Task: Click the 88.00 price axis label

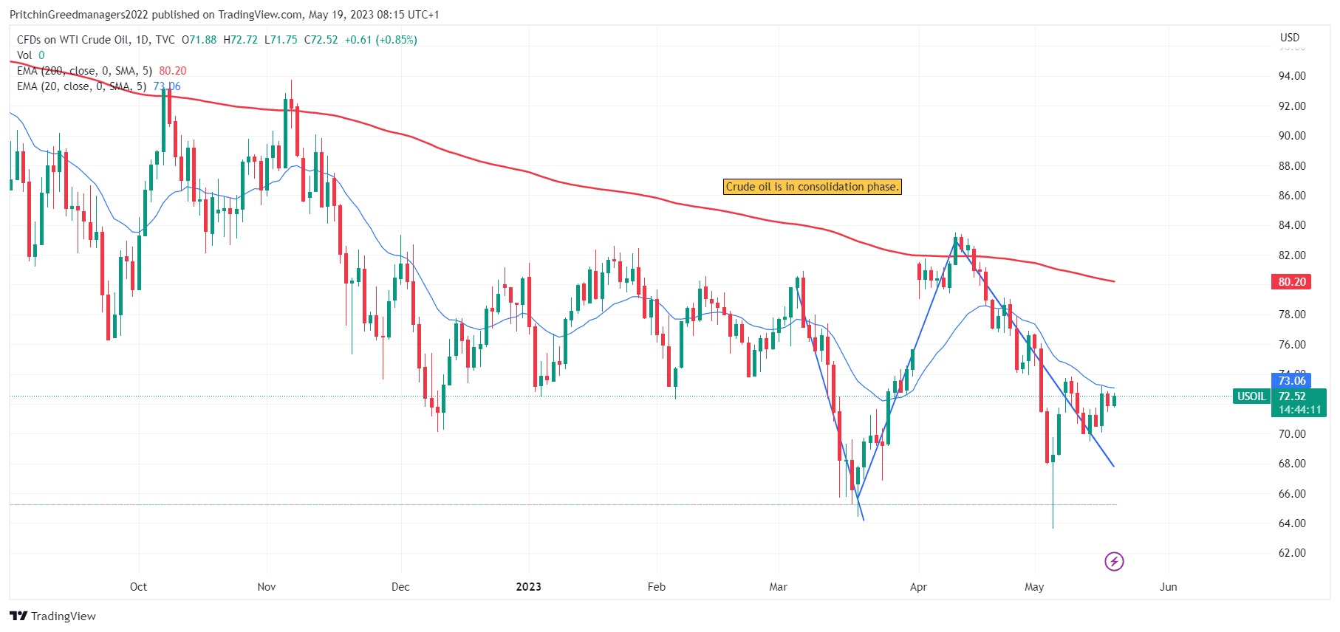Action: (1292, 166)
